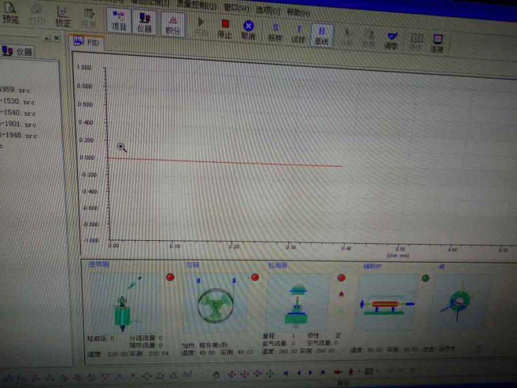Open the 质量控制(Q) menu
Viewport: 517px width, 388px height.
pyautogui.click(x=196, y=5)
